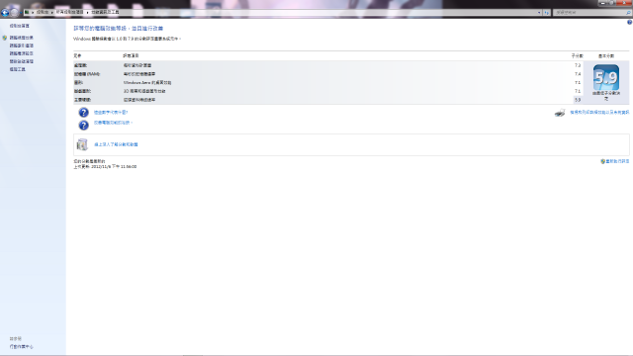This screenshot has height=356, width=633.
Task: Click the Windows Aero desktop performance description
Action: coord(147,83)
